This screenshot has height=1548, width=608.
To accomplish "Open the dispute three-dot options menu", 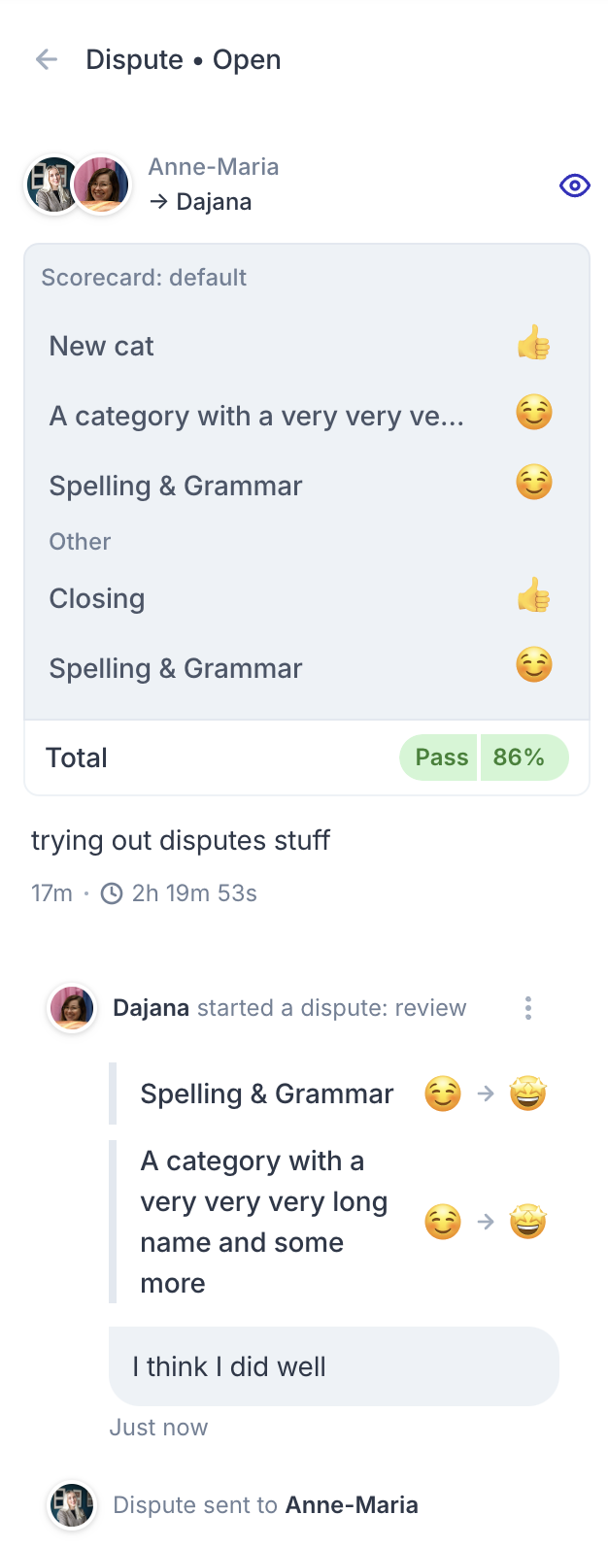I will coord(528,1008).
